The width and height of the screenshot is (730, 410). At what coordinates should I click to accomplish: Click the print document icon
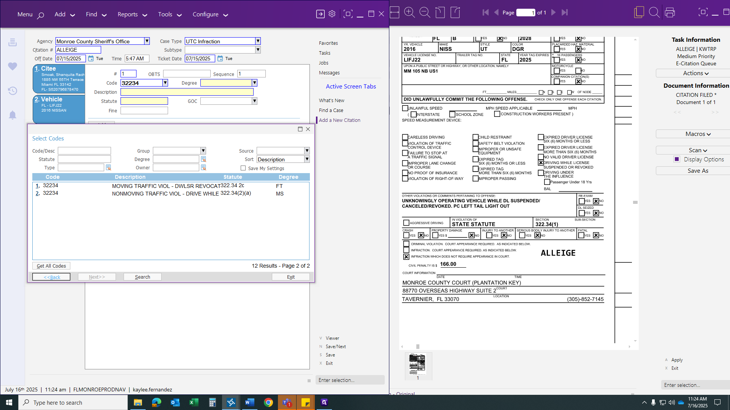point(670,13)
